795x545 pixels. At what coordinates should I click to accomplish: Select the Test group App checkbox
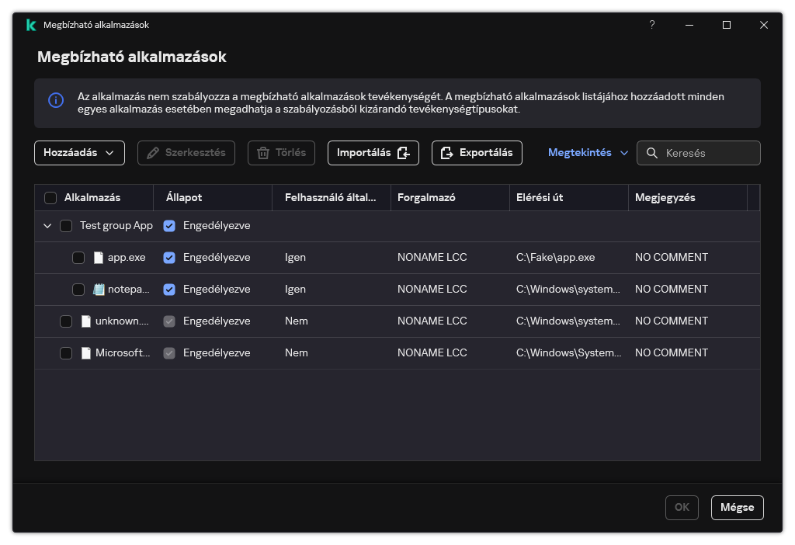click(x=66, y=226)
